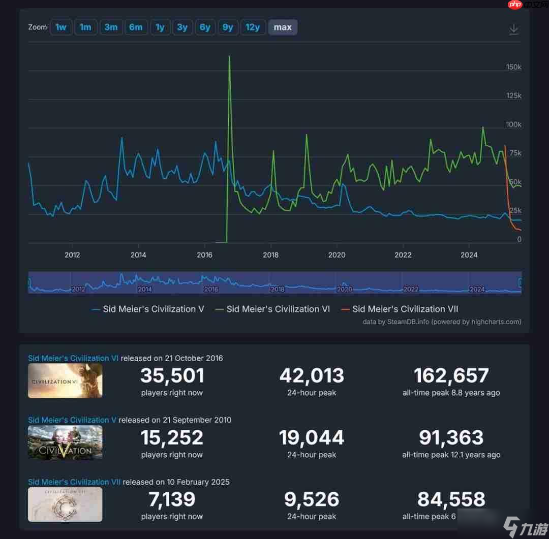Click the Civilization VI game thumbnail
The image size is (549, 539).
(65, 381)
